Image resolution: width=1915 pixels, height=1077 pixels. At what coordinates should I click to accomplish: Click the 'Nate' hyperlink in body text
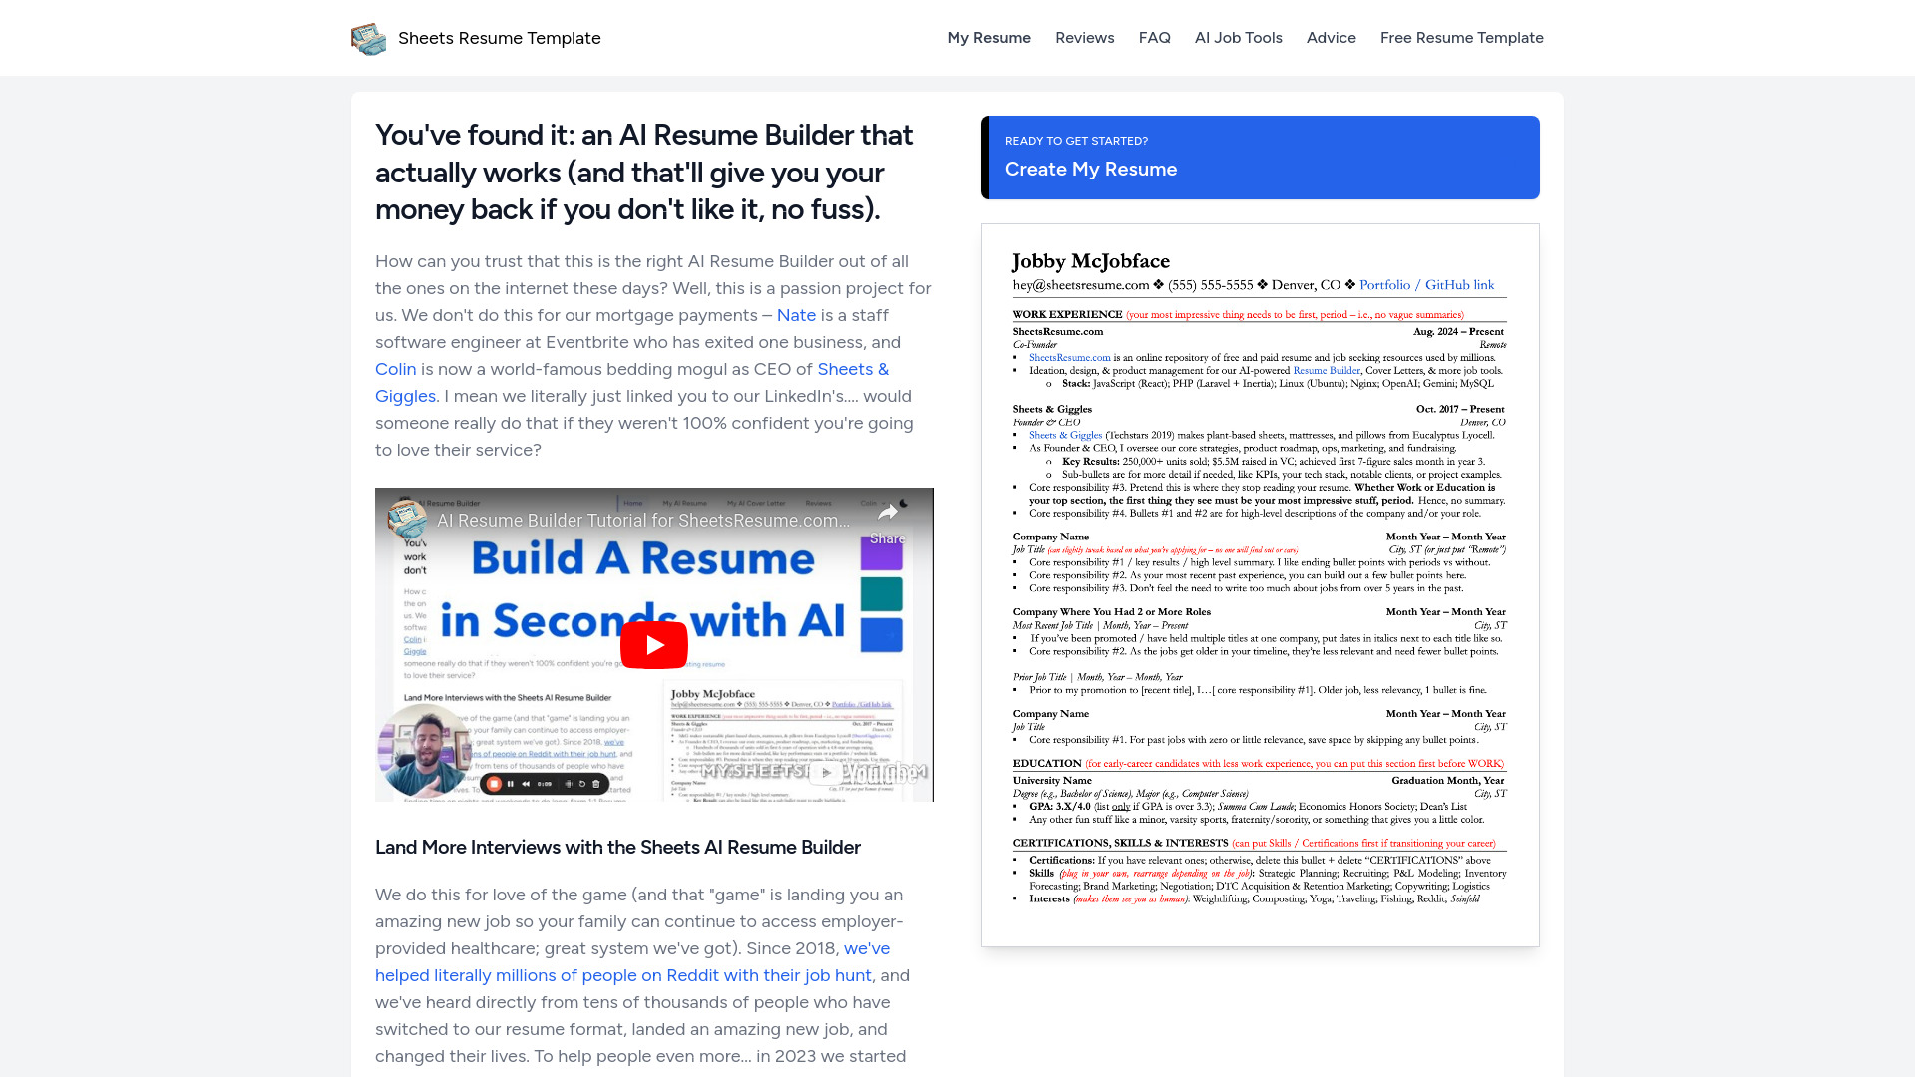[x=794, y=314]
